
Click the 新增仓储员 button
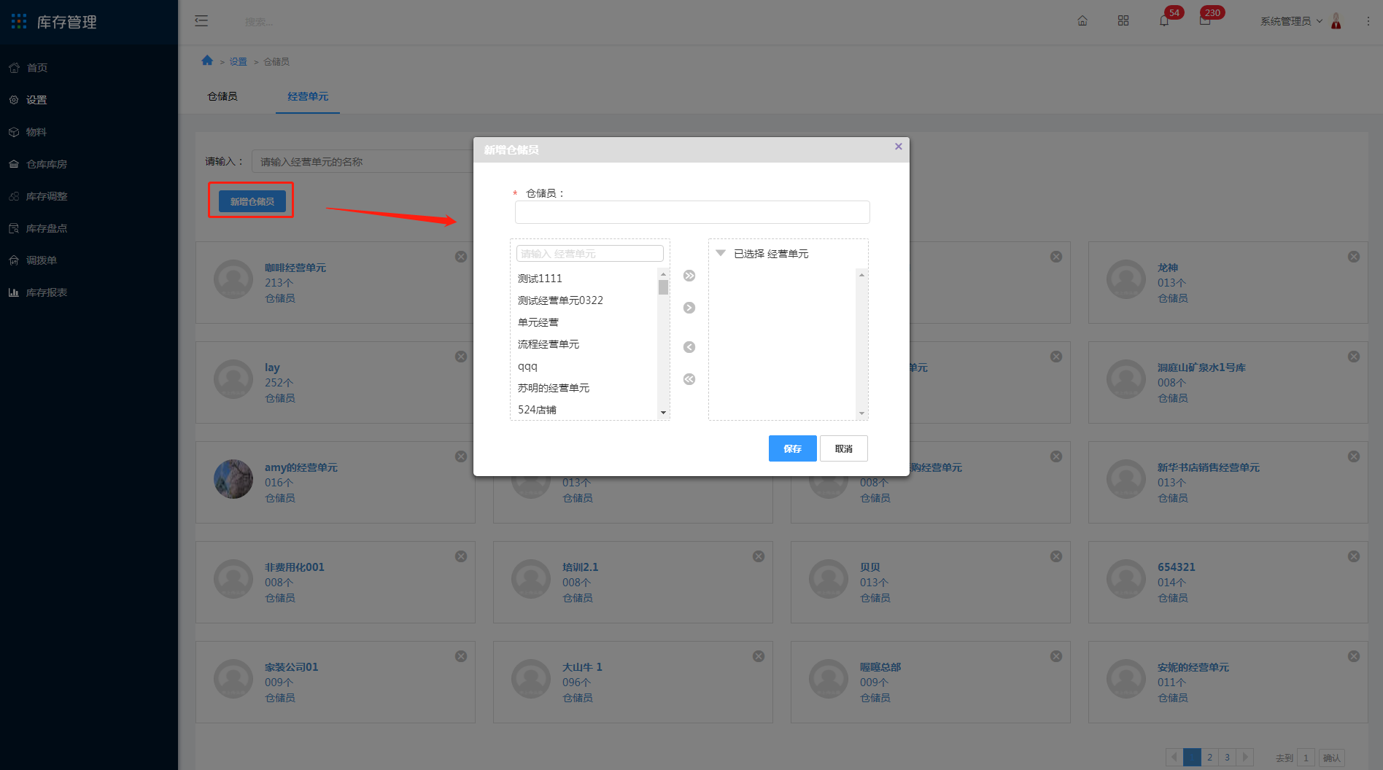(x=252, y=201)
